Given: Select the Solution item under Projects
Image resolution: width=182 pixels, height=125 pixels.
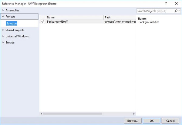Looking at the screenshot, I should pyautogui.click(x=12, y=23).
